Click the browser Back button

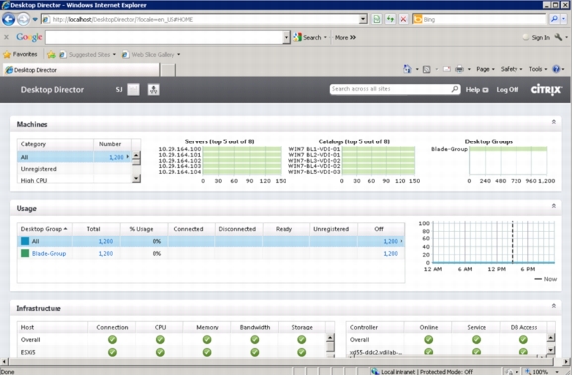(8, 19)
